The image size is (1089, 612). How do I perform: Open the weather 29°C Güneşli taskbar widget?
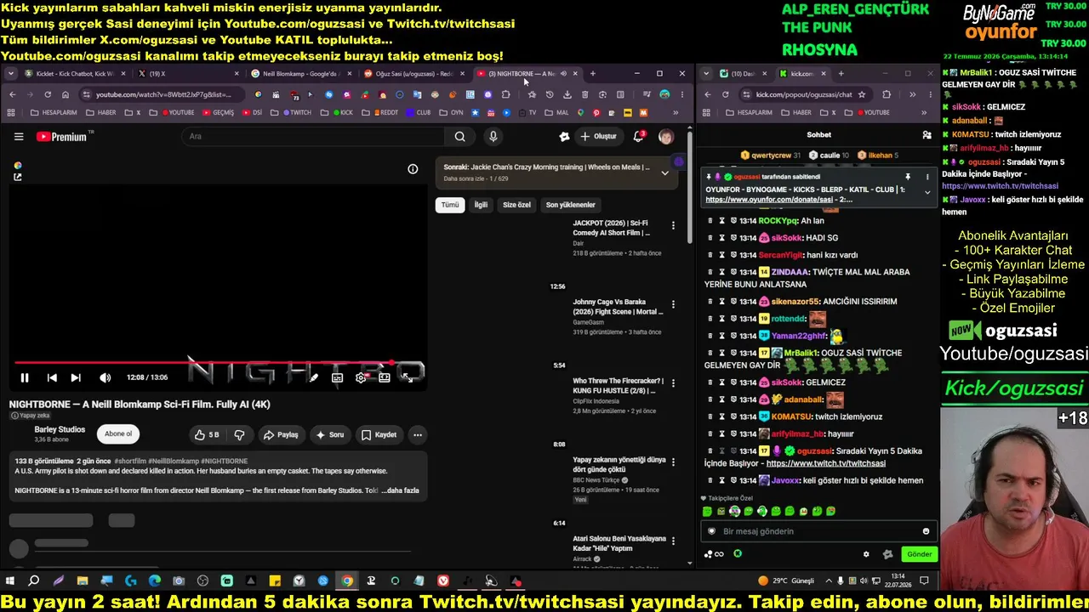pos(786,581)
